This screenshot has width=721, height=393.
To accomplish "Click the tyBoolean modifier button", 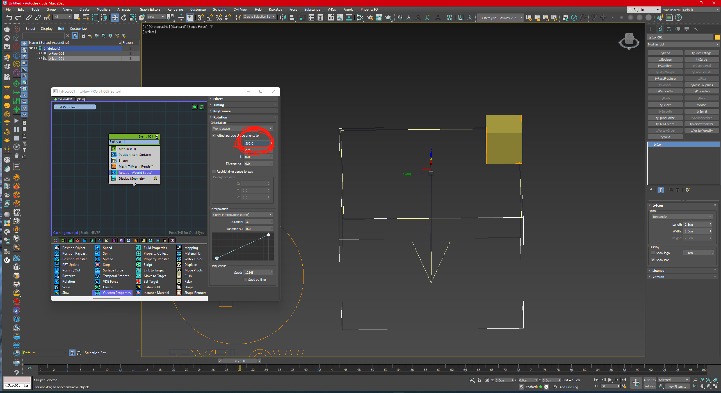I will click(665, 60).
